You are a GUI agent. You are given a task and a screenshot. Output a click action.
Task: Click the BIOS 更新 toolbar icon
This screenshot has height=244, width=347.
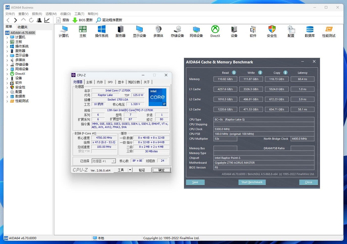pos(83,20)
